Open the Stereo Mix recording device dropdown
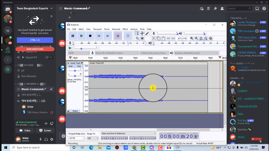269x151 pixels. (x=117, y=53)
